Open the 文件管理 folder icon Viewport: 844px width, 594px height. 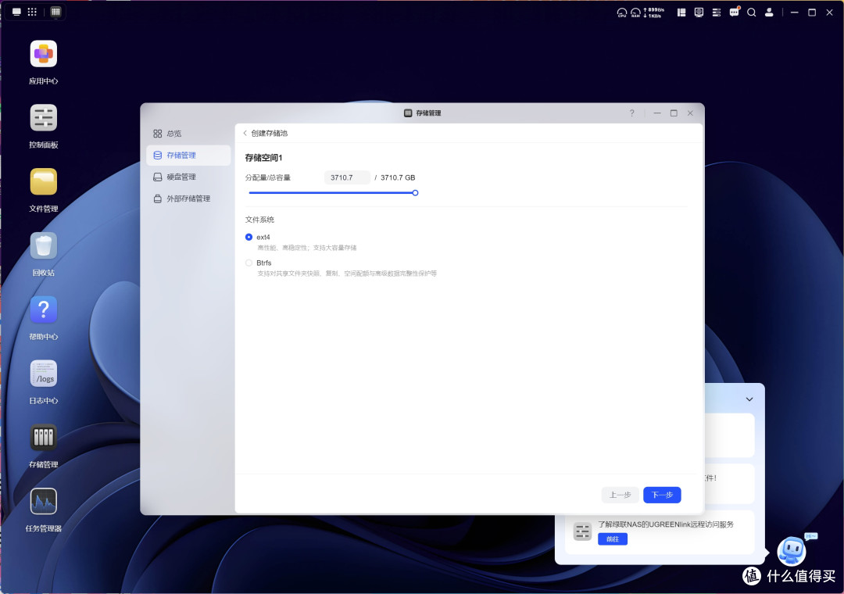pyautogui.click(x=44, y=182)
